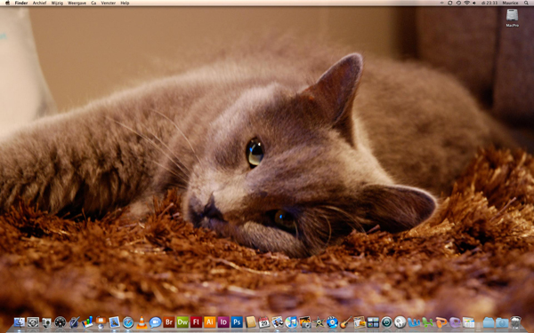Open iPhoto icon with camera
This screenshot has height=333, width=534.
304,321
